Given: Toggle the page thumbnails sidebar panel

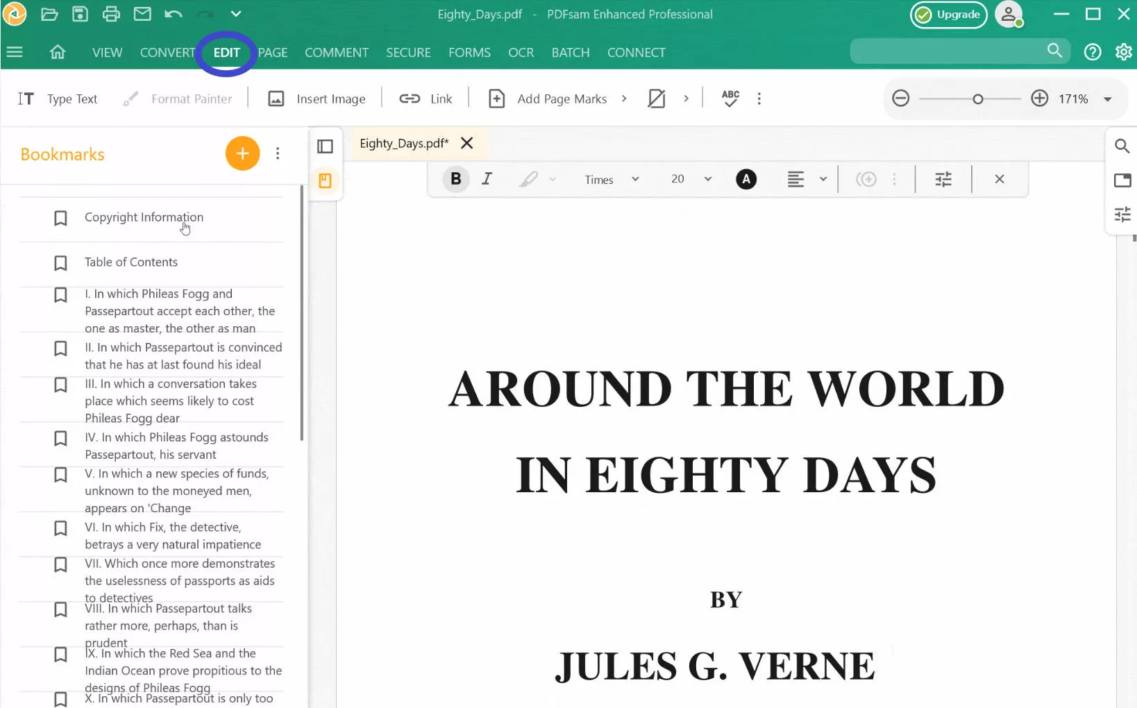Looking at the screenshot, I should point(325,146).
